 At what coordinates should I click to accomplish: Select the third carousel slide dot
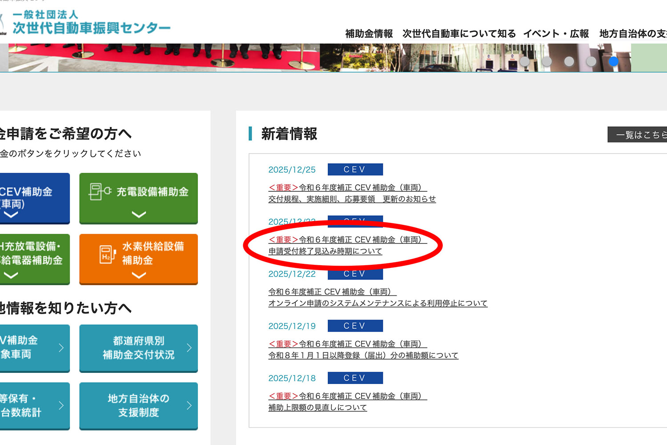point(569,61)
